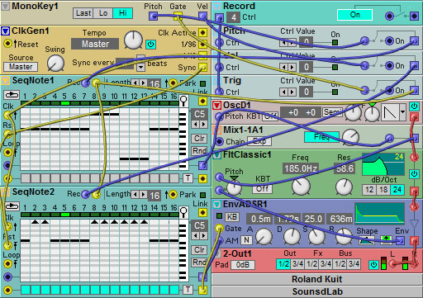This screenshot has height=298, width=423.
Task: Select MonoKey1 Last priority mode
Action: [x=83, y=13]
